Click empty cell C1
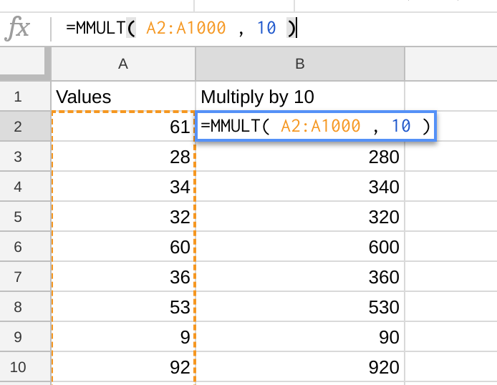497x385 pixels. [x=451, y=96]
